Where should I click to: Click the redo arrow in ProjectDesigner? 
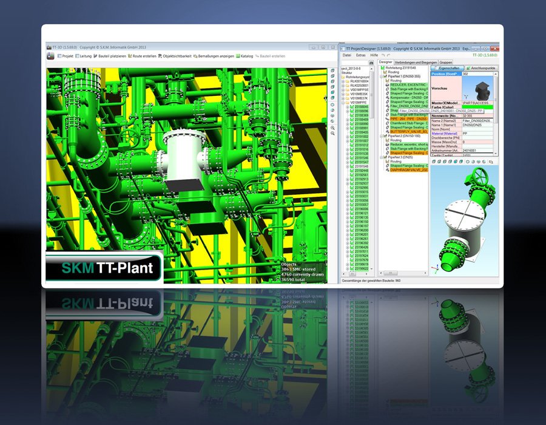388,55
